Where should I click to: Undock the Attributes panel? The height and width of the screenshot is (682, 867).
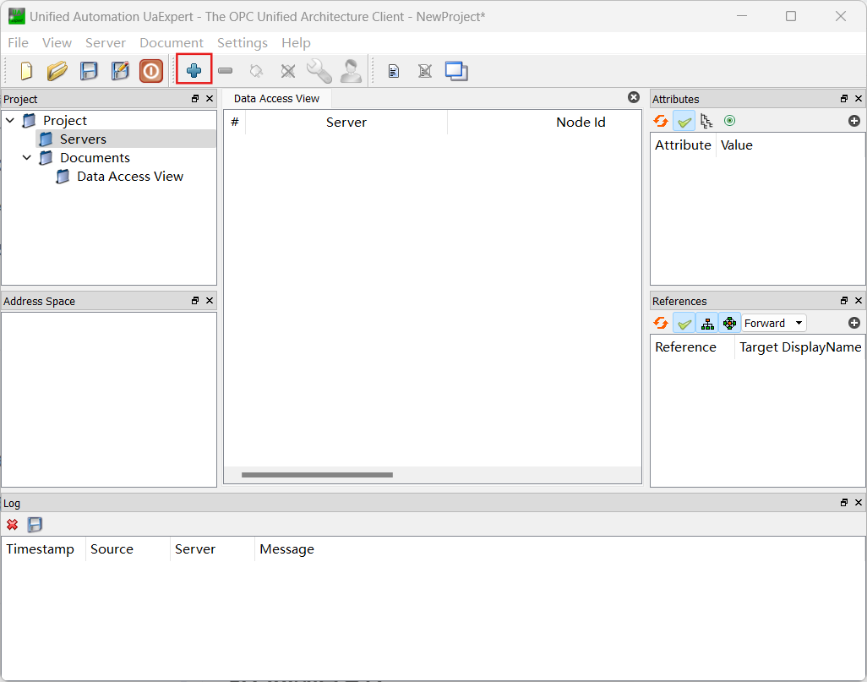(844, 99)
